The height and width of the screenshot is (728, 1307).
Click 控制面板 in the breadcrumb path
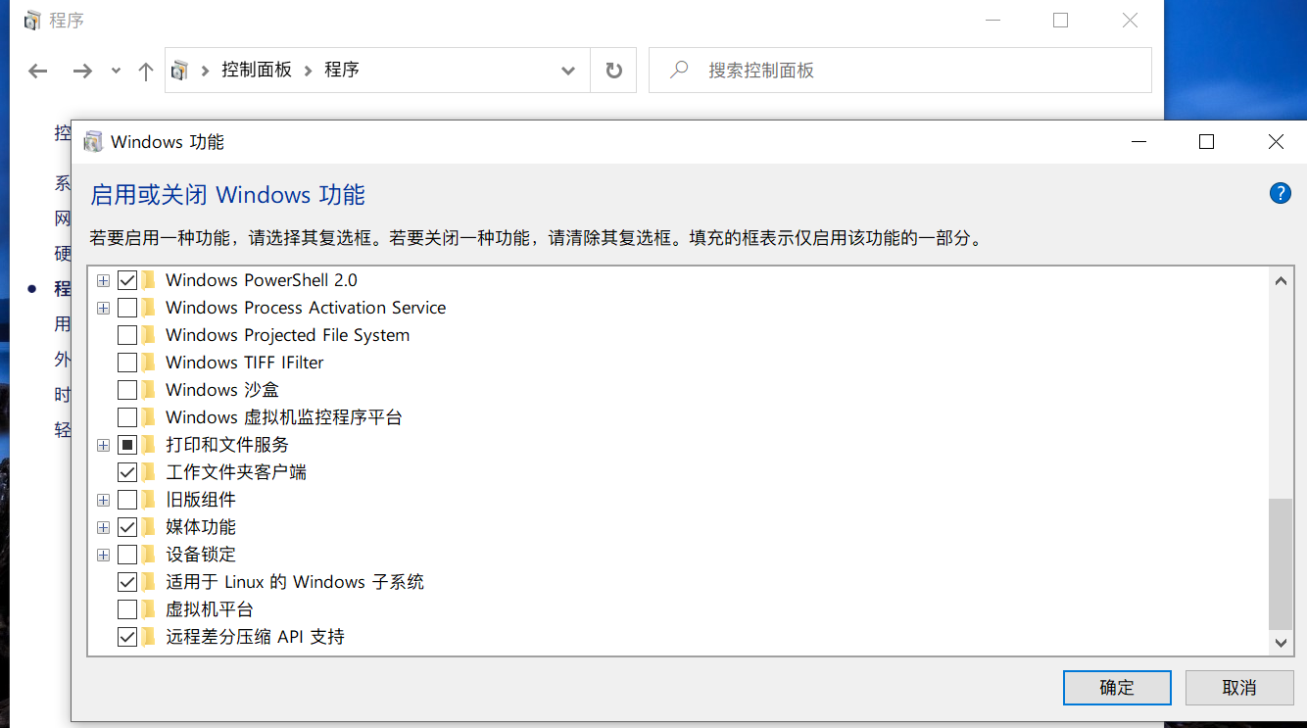(x=257, y=71)
